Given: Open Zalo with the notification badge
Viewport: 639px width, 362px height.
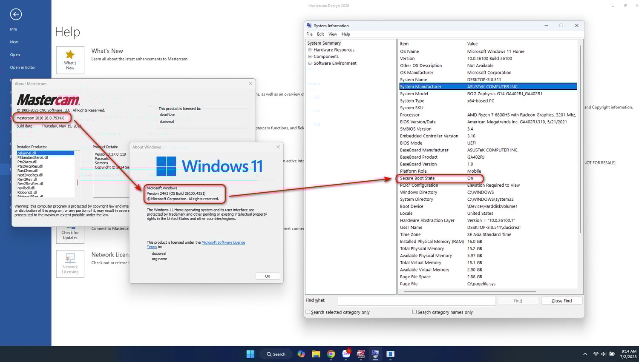Looking at the screenshot, I should coord(346,354).
